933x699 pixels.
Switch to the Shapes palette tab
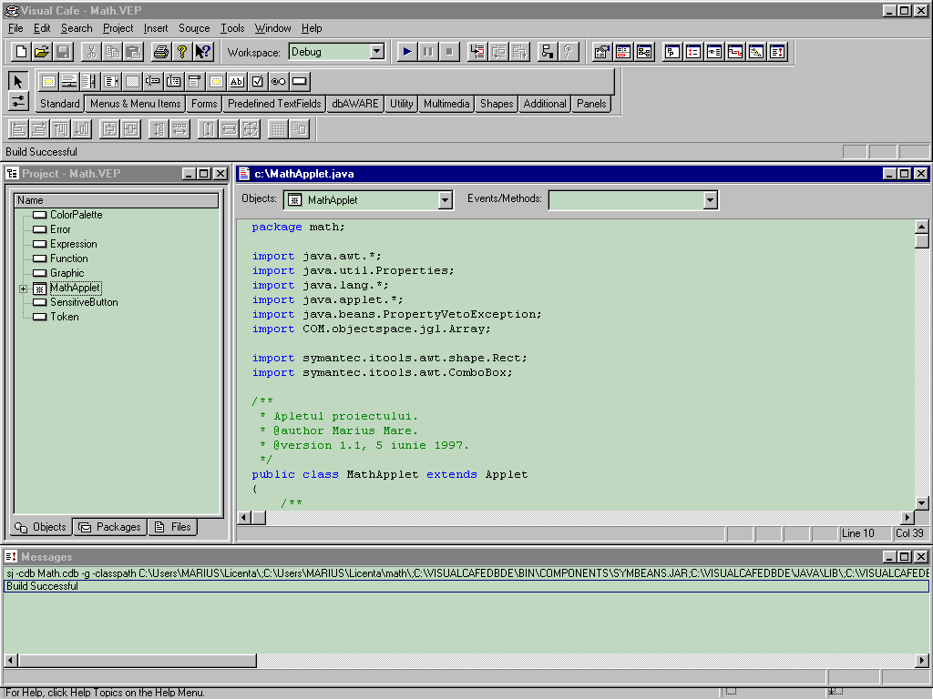pyautogui.click(x=497, y=104)
